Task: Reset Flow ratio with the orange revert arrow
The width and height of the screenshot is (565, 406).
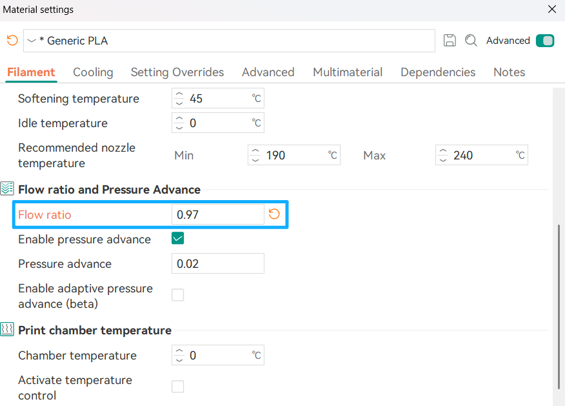Action: click(x=274, y=214)
